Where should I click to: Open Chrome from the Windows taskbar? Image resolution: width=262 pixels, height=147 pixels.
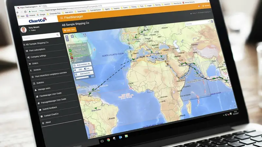point(108,140)
